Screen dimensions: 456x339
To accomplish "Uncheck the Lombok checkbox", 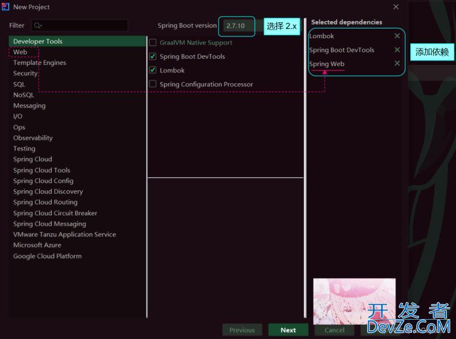I will [153, 70].
